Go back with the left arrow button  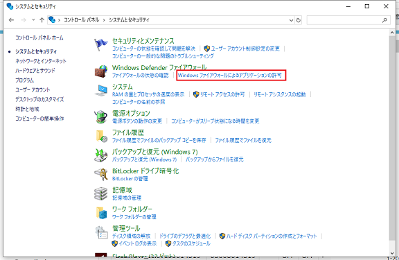point(11,20)
